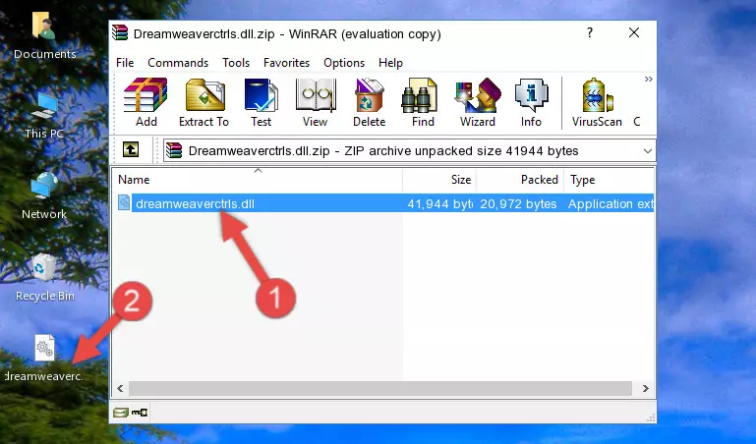Open the View file tool
The height and width of the screenshot is (444, 756).
(x=316, y=102)
